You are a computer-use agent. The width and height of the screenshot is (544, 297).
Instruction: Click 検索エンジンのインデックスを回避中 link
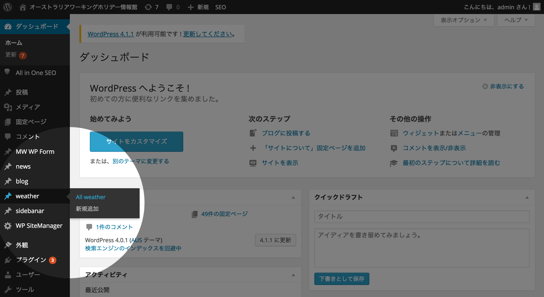click(133, 248)
